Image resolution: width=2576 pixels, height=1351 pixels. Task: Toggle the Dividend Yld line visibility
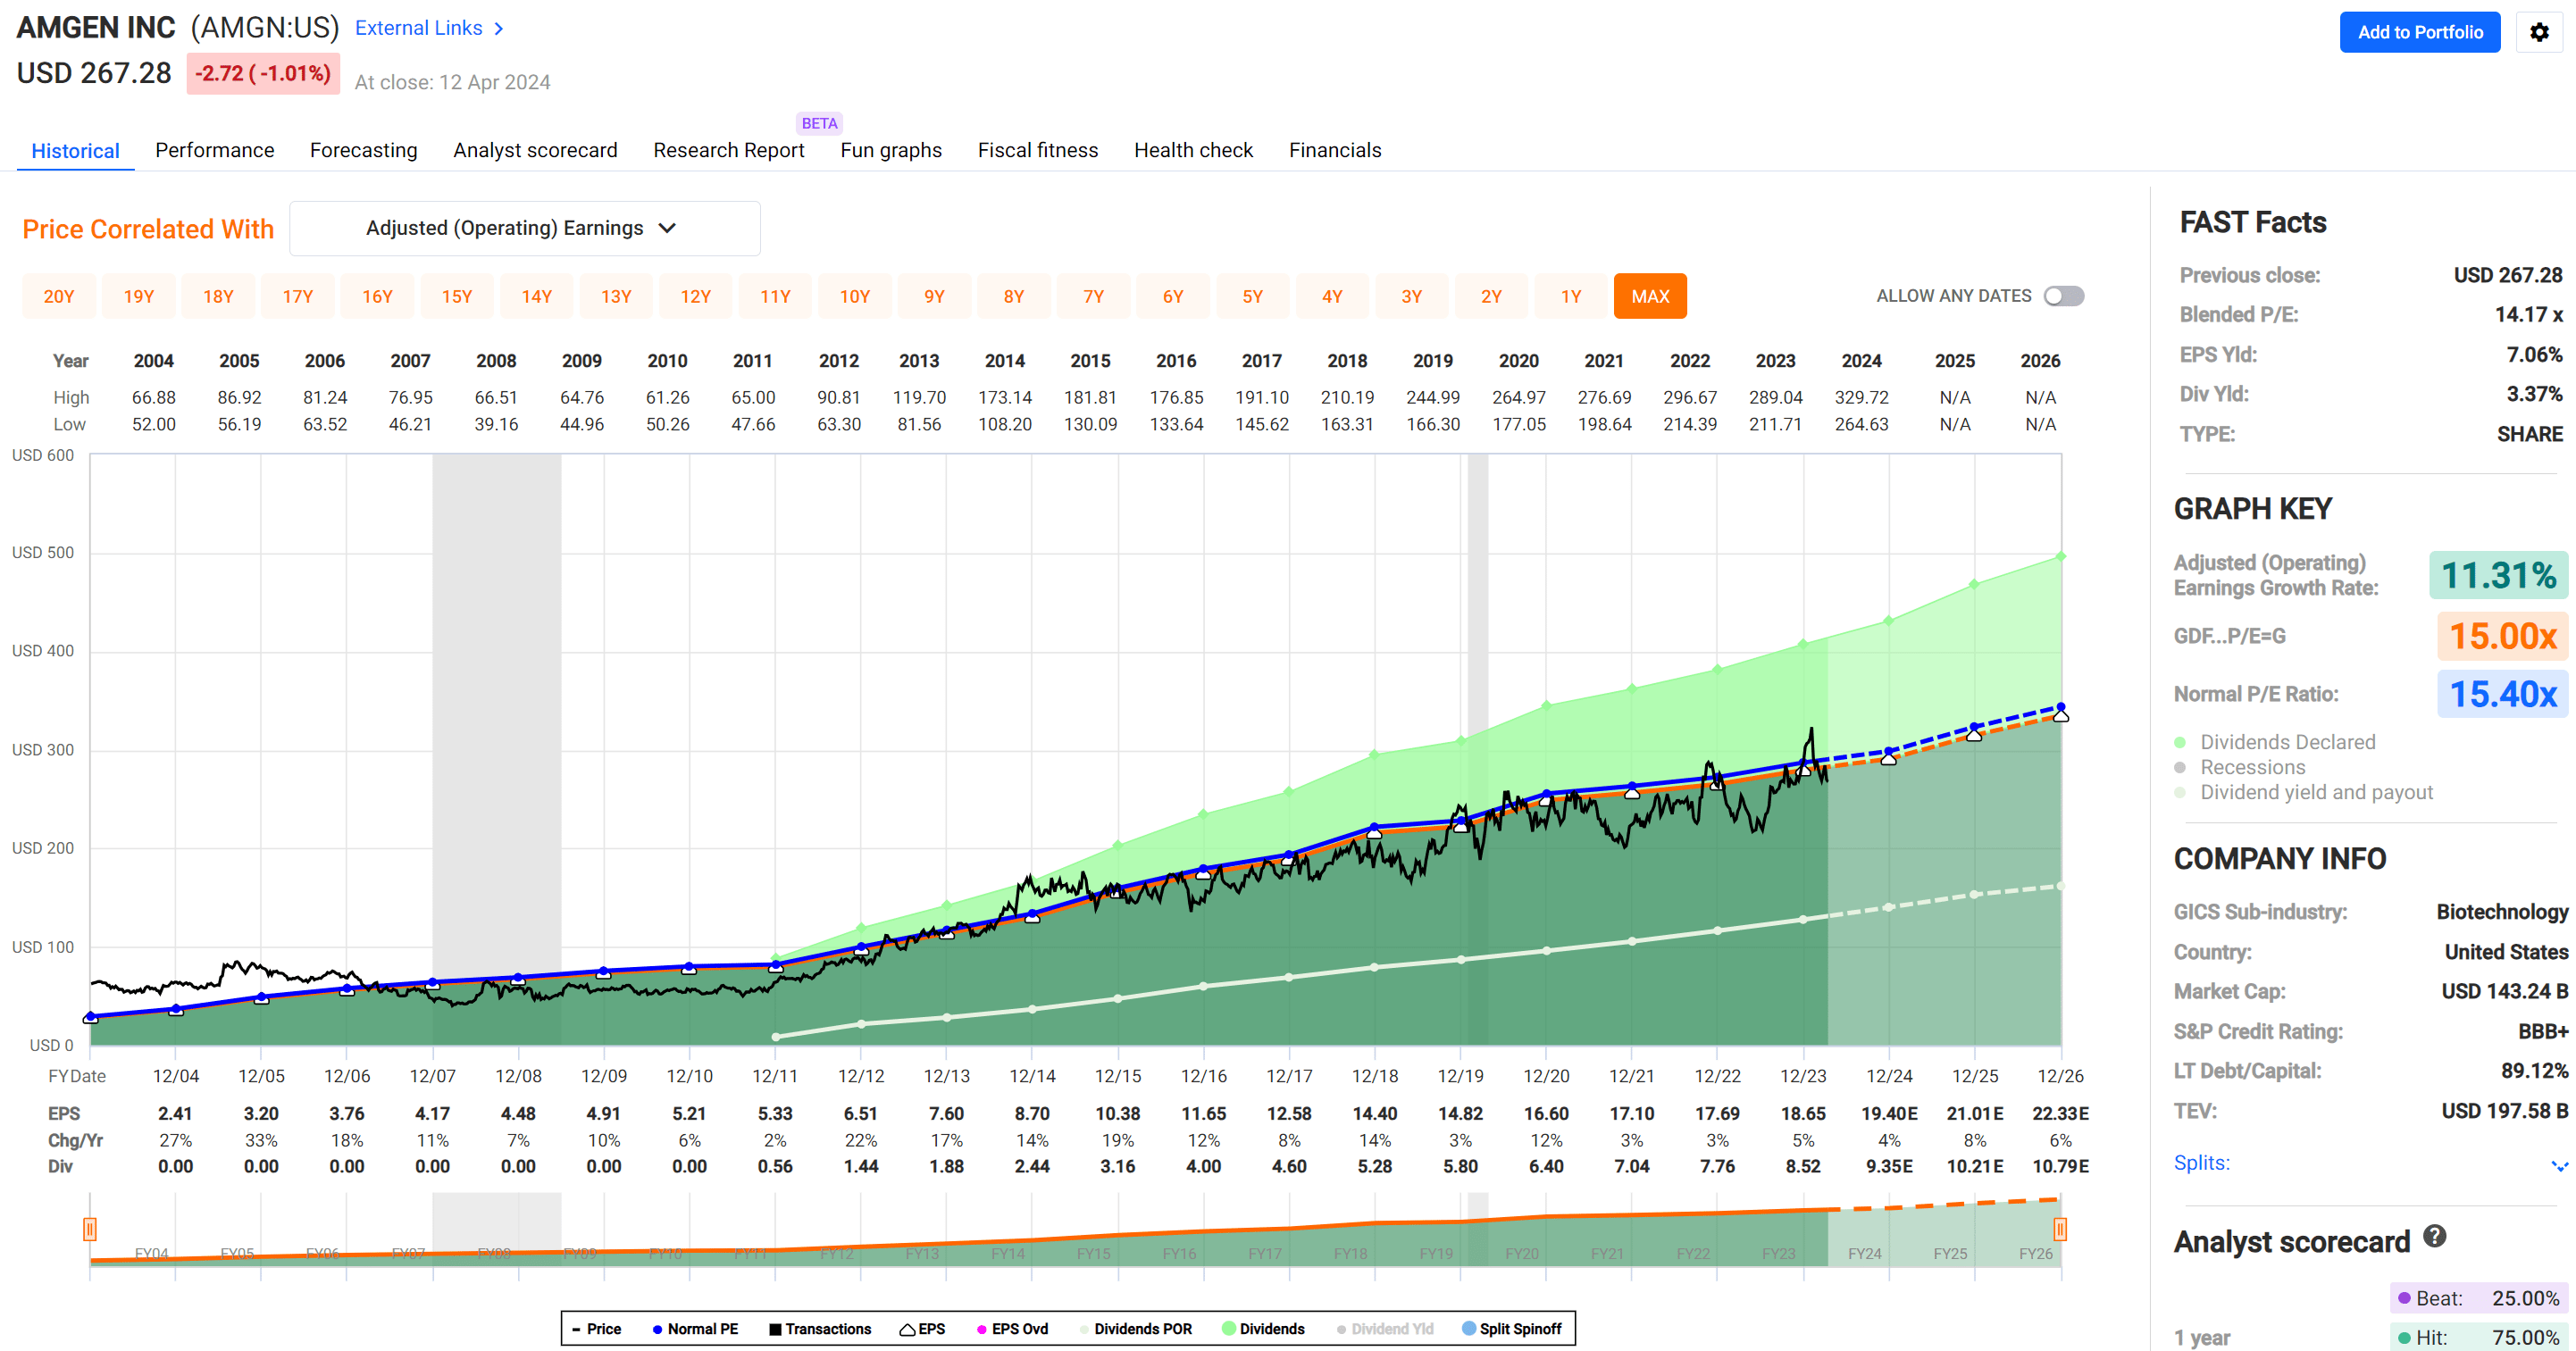[x=1341, y=1328]
